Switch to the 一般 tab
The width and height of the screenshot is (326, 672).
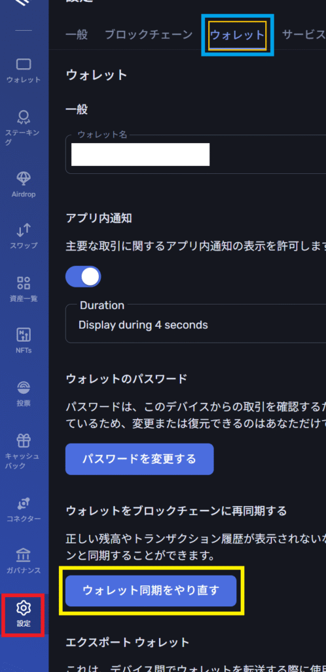(x=77, y=35)
